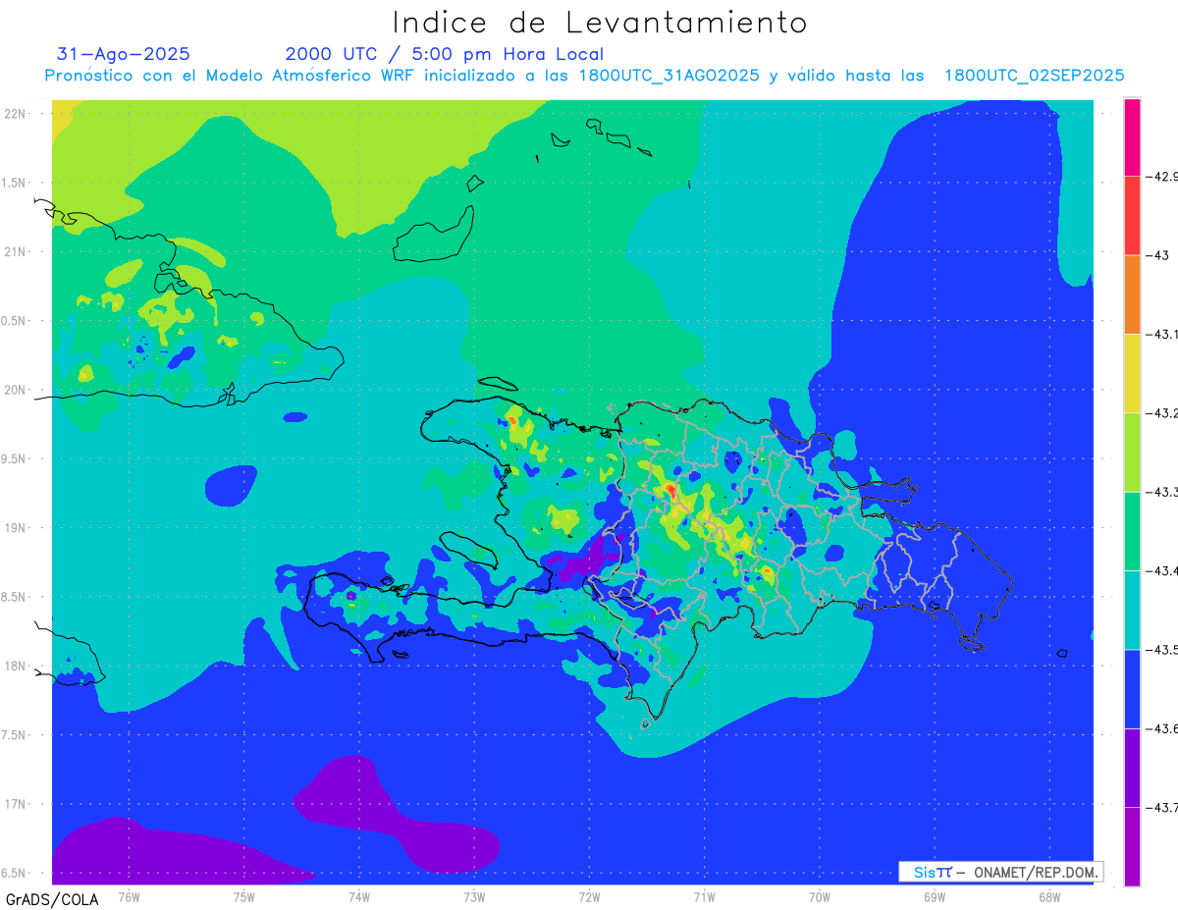Viewport: 1178px width, 910px height.
Task: Click the 'SisTT - ONAMET/REP.DOM.' label box
Action: pyautogui.click(x=1000, y=872)
